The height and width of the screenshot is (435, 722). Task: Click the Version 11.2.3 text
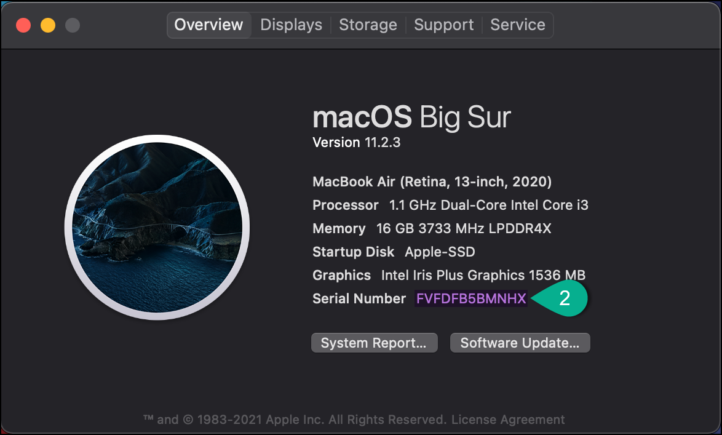pos(356,143)
